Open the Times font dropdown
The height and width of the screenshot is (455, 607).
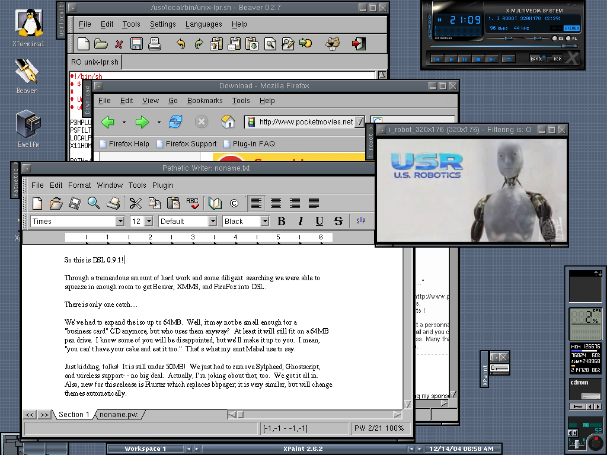(120, 222)
